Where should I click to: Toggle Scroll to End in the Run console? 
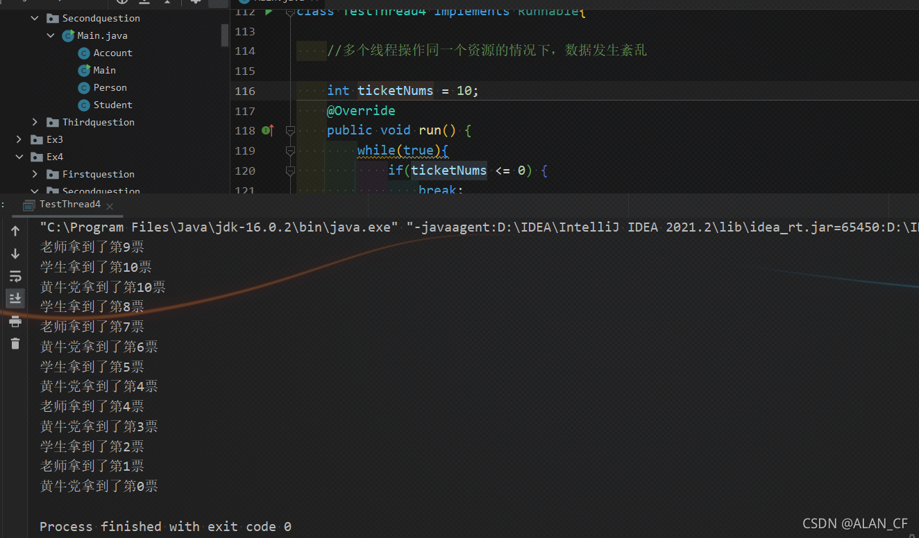(15, 298)
